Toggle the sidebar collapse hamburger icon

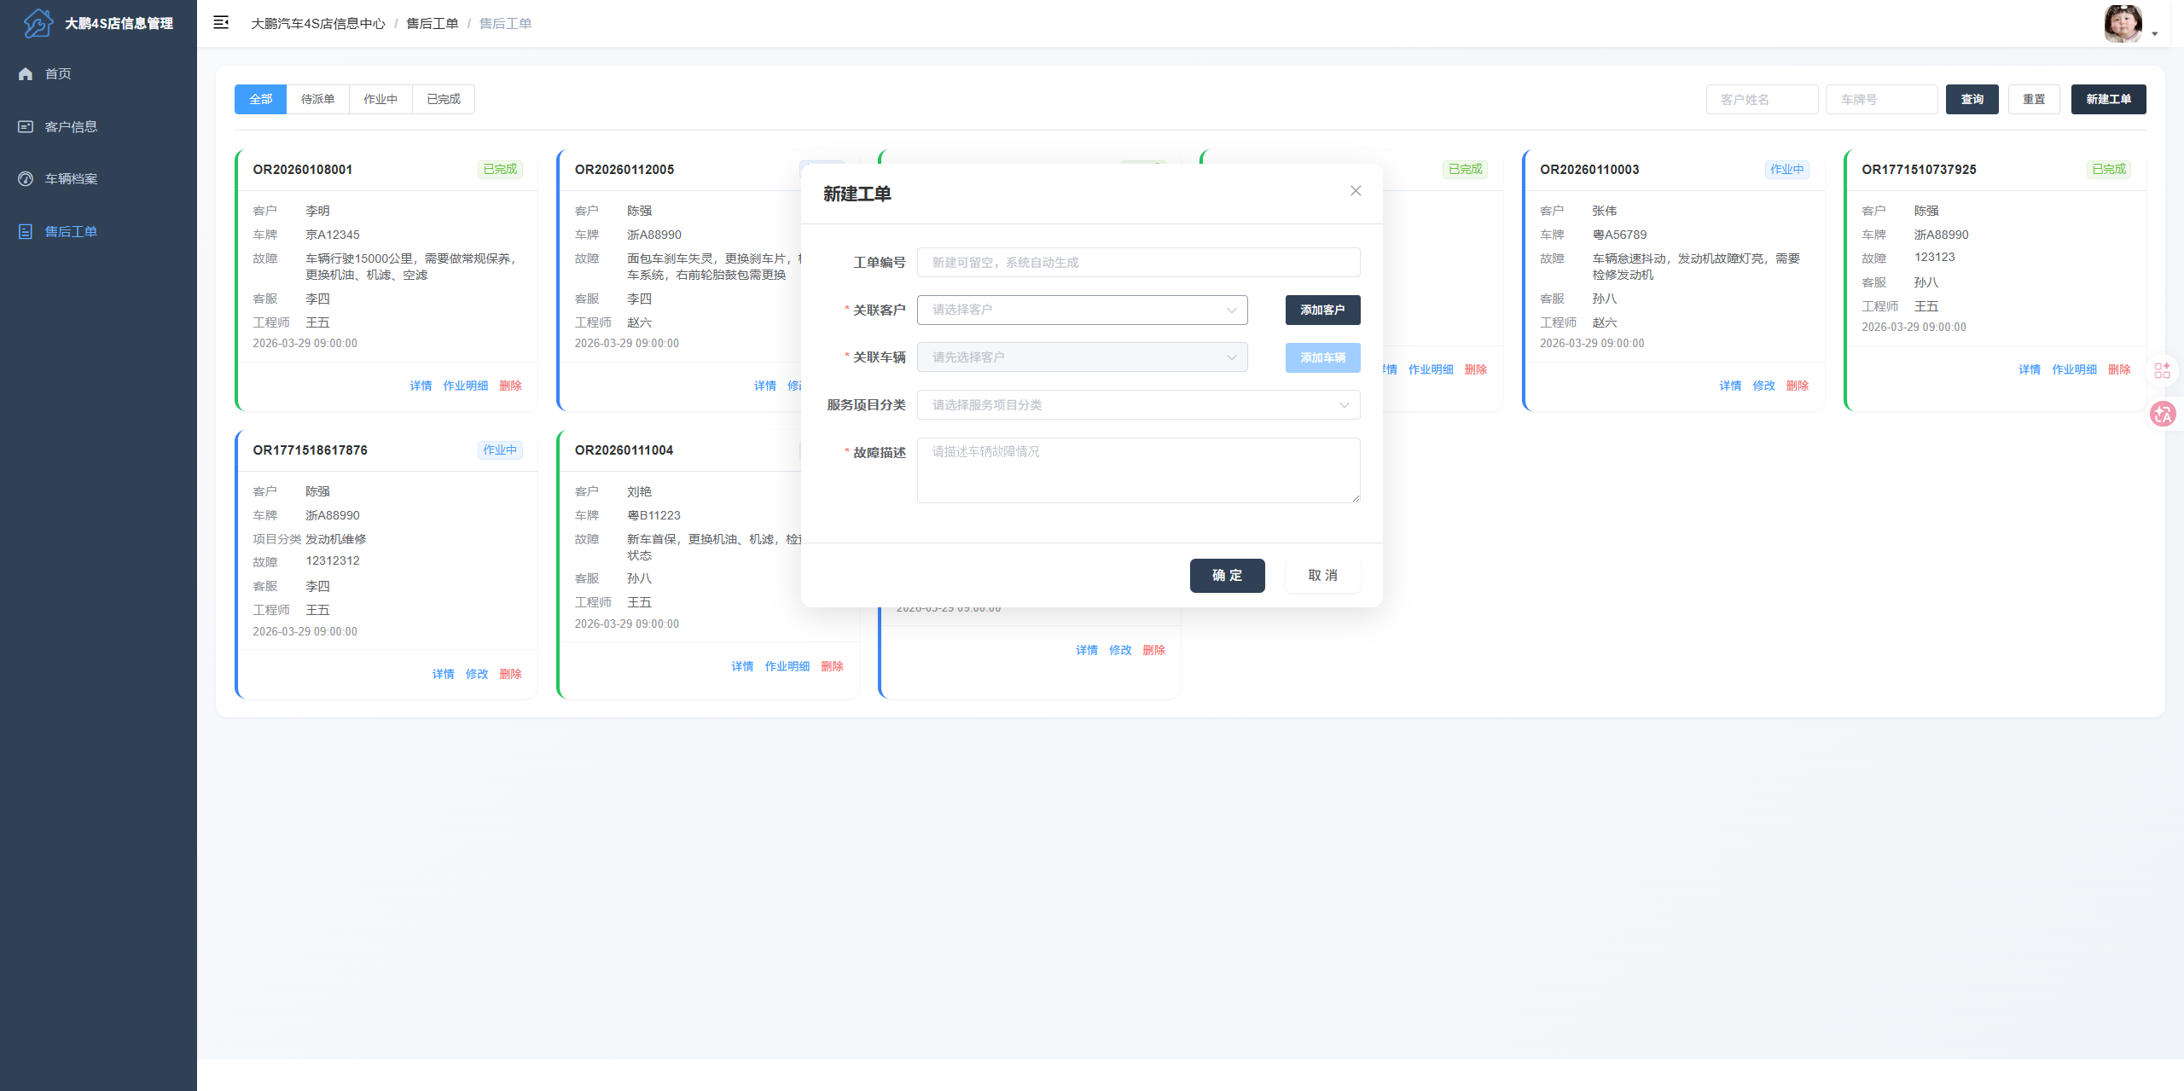click(221, 23)
